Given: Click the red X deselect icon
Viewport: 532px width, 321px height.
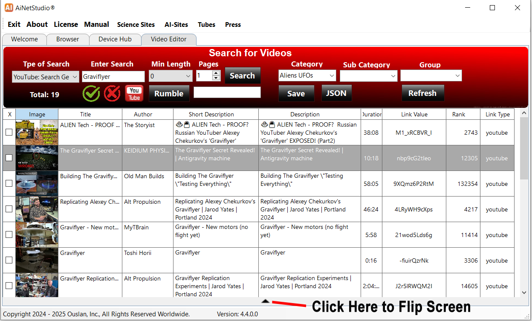Looking at the screenshot, I should (112, 93).
